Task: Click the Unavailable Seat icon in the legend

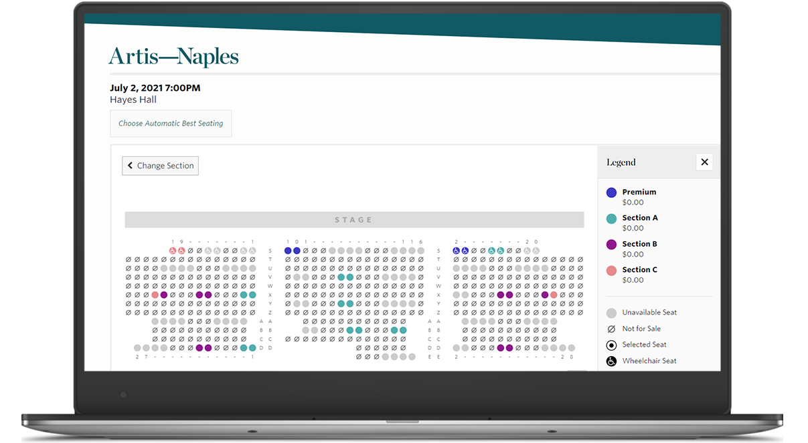Action: 611,313
